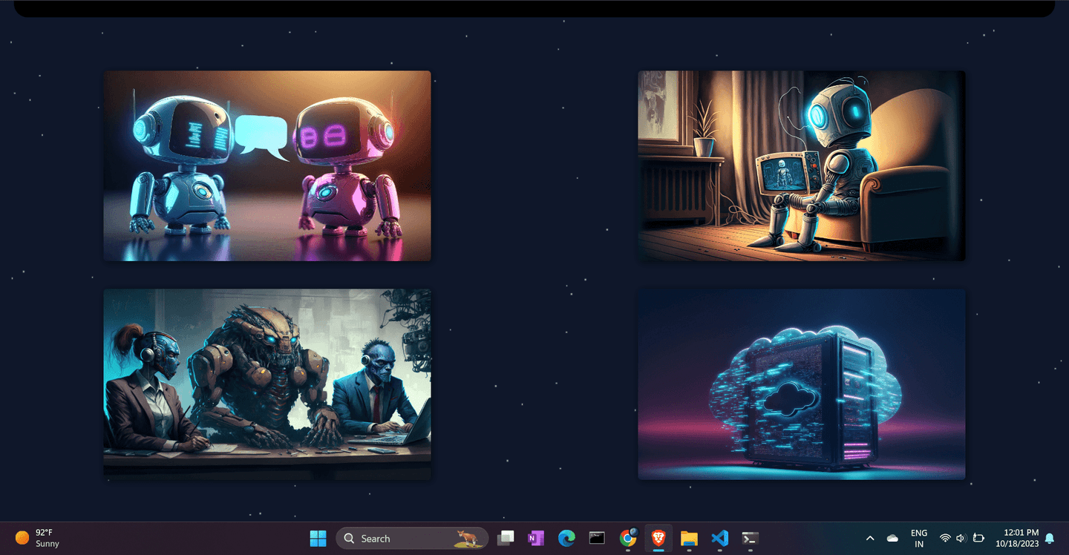Open the two chatting robots image

[267, 165]
